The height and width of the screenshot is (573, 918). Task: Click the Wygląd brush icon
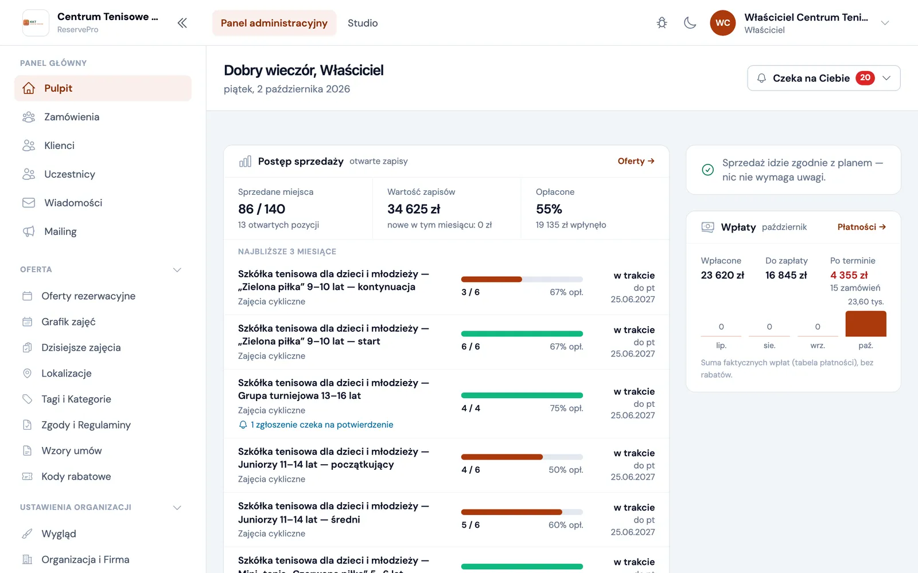click(x=27, y=534)
